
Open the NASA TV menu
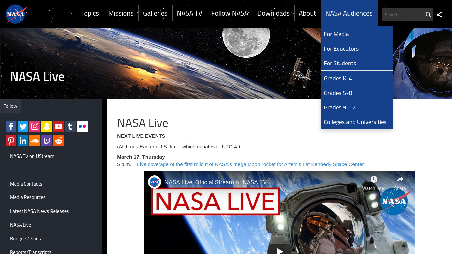[x=190, y=13]
